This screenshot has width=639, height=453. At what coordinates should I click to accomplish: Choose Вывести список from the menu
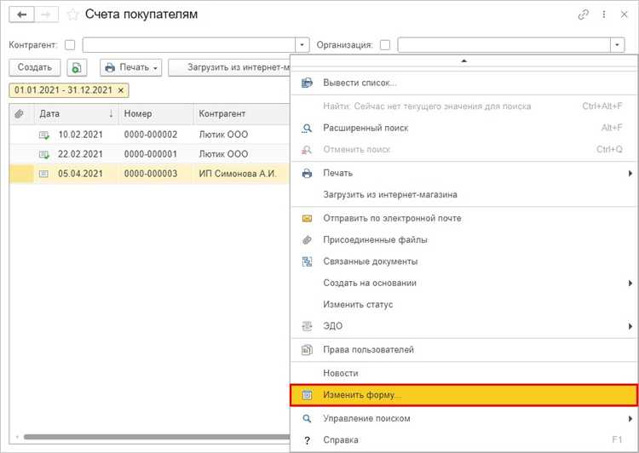(464, 83)
